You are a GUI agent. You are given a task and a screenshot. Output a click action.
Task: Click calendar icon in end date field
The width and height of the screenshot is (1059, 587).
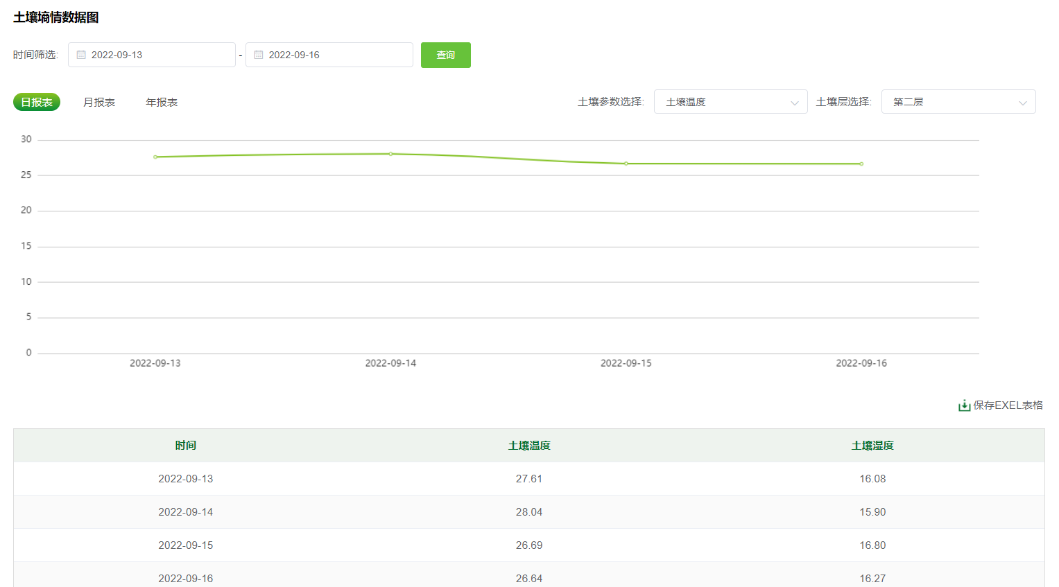tap(259, 55)
